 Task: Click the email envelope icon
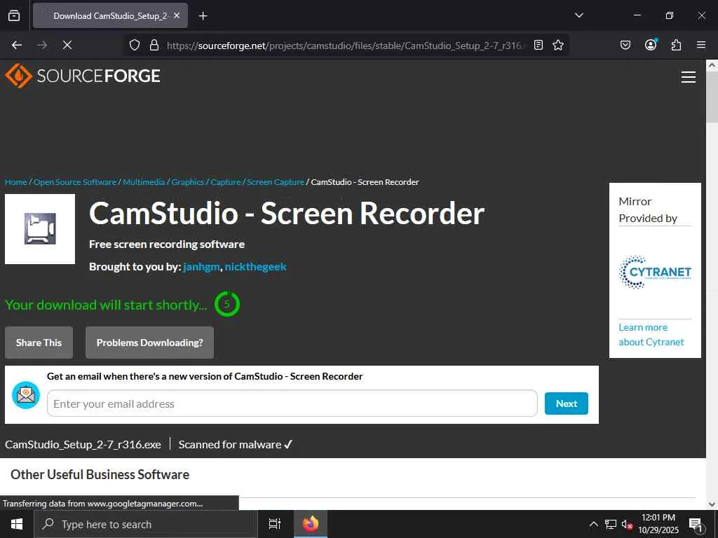(x=26, y=395)
